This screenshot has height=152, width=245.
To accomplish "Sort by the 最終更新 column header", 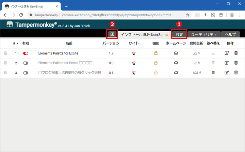I will [x=196, y=43].
